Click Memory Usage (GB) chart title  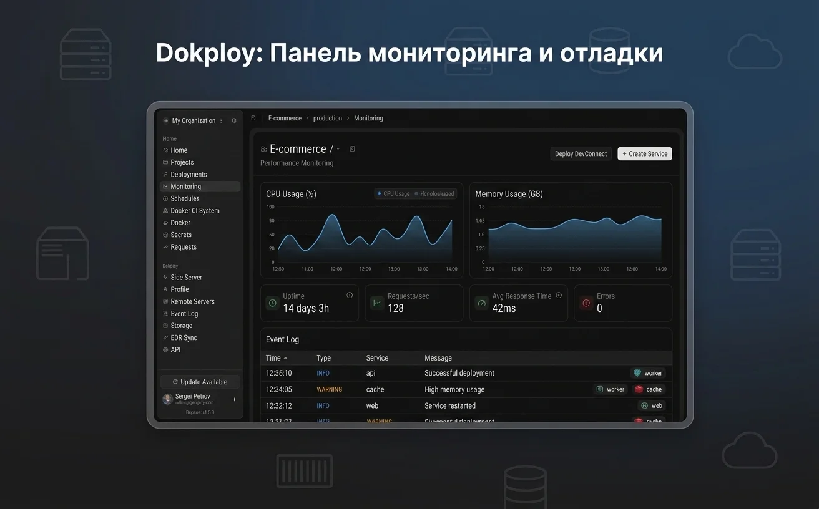click(x=509, y=194)
